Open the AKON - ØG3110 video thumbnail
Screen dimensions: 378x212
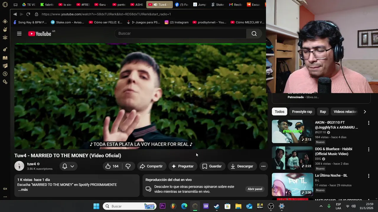click(x=292, y=131)
